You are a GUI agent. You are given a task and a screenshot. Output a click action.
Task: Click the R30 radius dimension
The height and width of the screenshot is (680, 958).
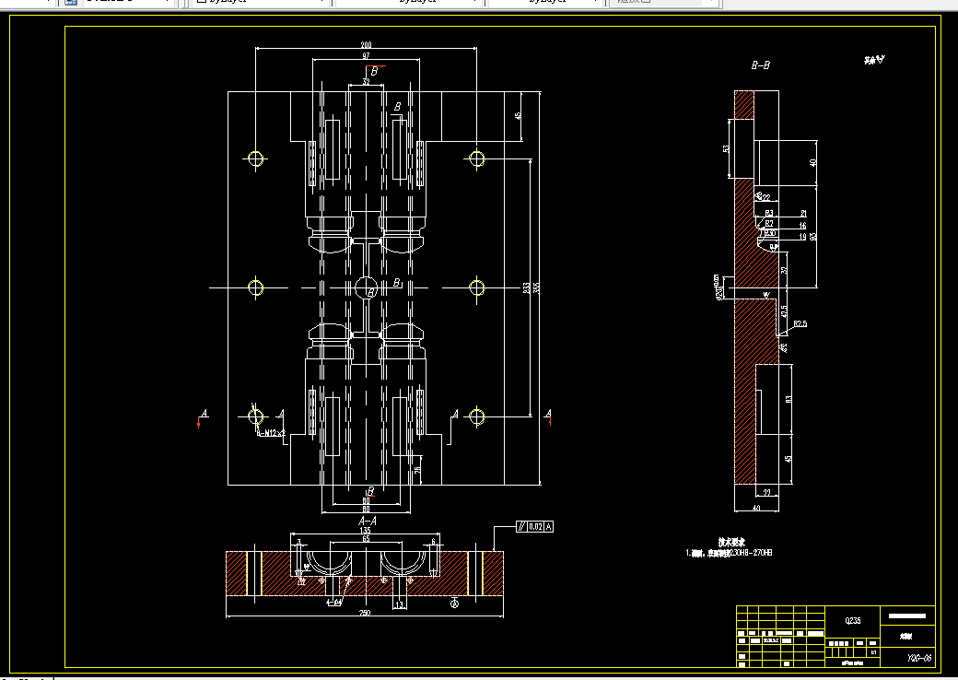pos(770,233)
